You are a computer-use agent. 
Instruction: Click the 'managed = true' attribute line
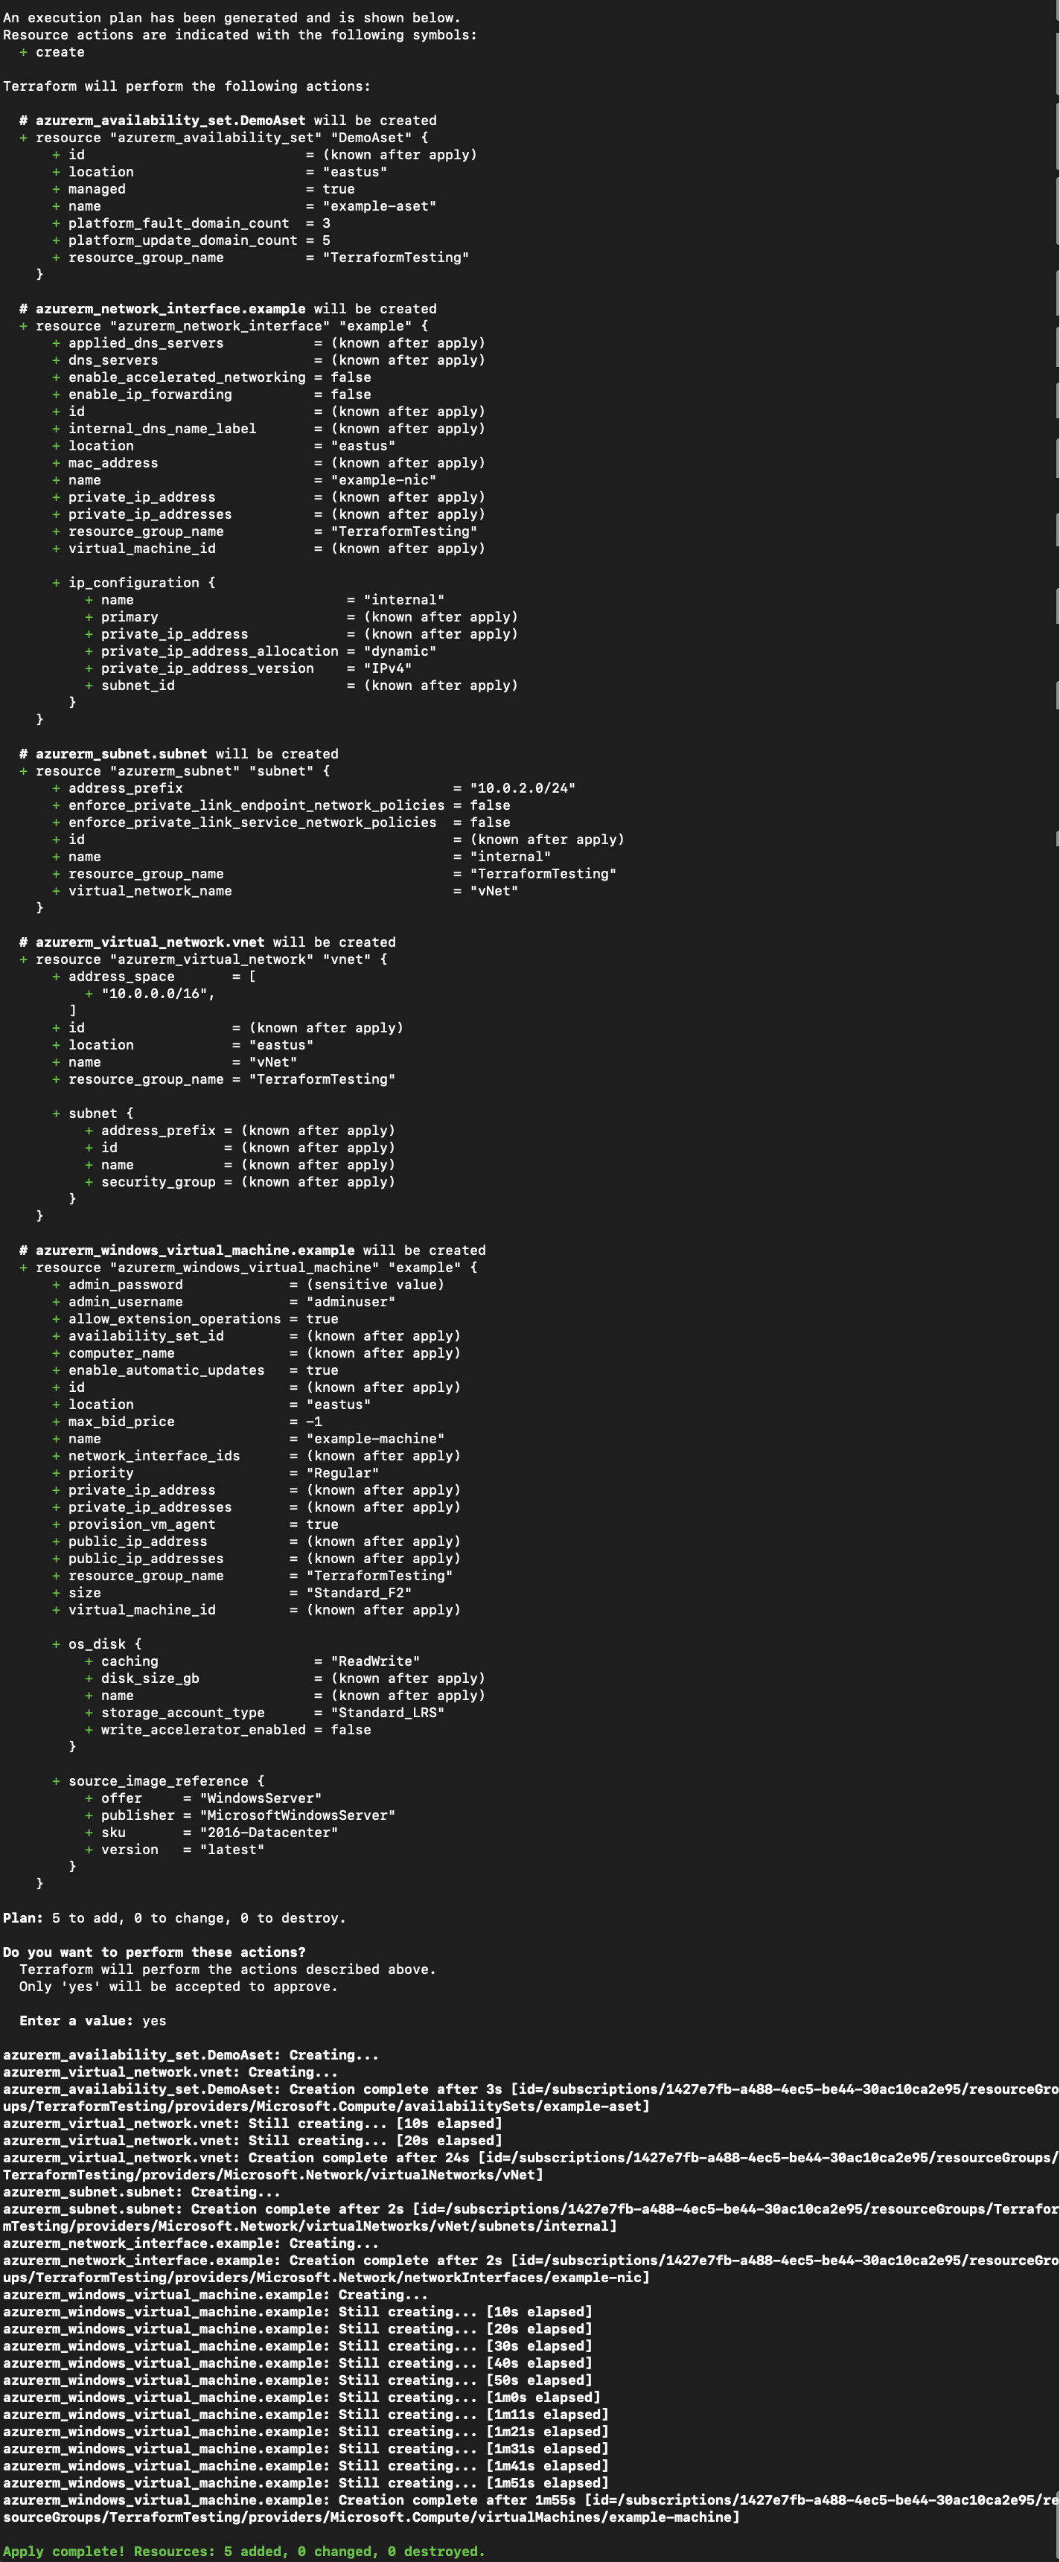coord(203,189)
